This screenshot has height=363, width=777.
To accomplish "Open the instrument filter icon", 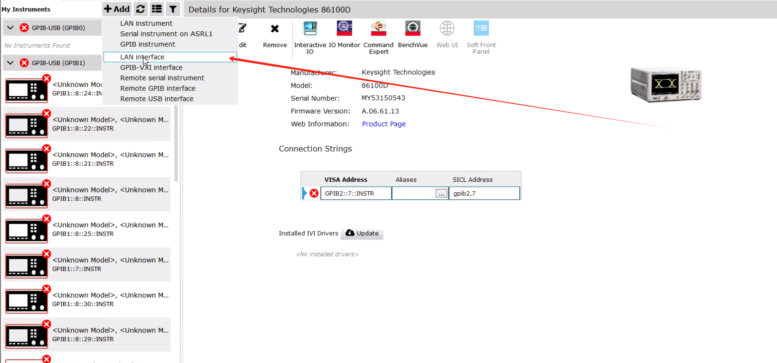I will pyautogui.click(x=173, y=9).
